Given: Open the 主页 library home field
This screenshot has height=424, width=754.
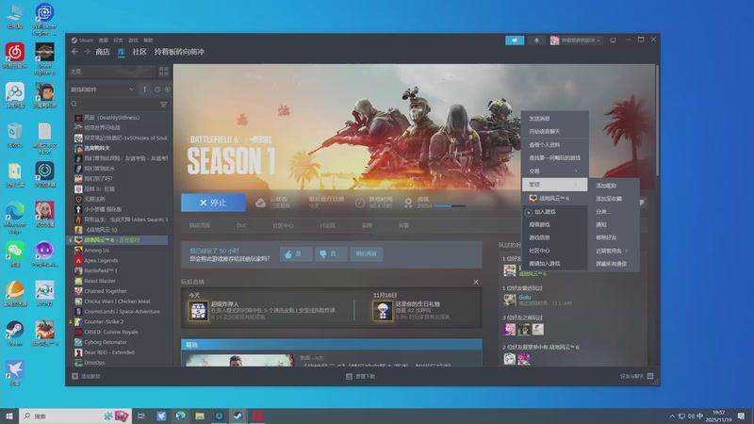Looking at the screenshot, I should coord(113,72).
